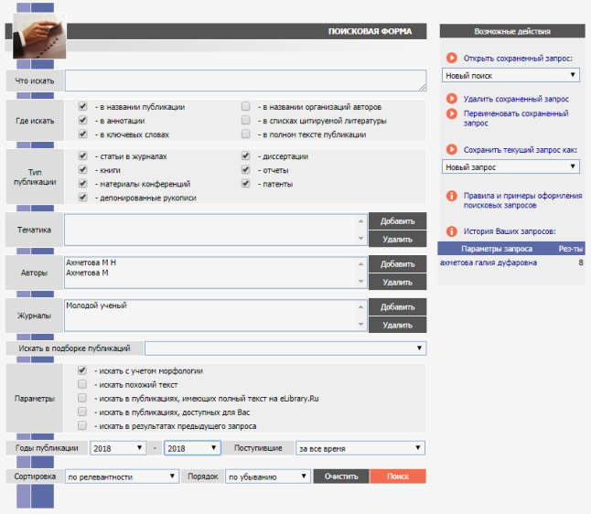Screen dimensions: 591x514
Task: Click the icon next to 'Сохранить текущий запрос как'
Action: tap(451, 149)
